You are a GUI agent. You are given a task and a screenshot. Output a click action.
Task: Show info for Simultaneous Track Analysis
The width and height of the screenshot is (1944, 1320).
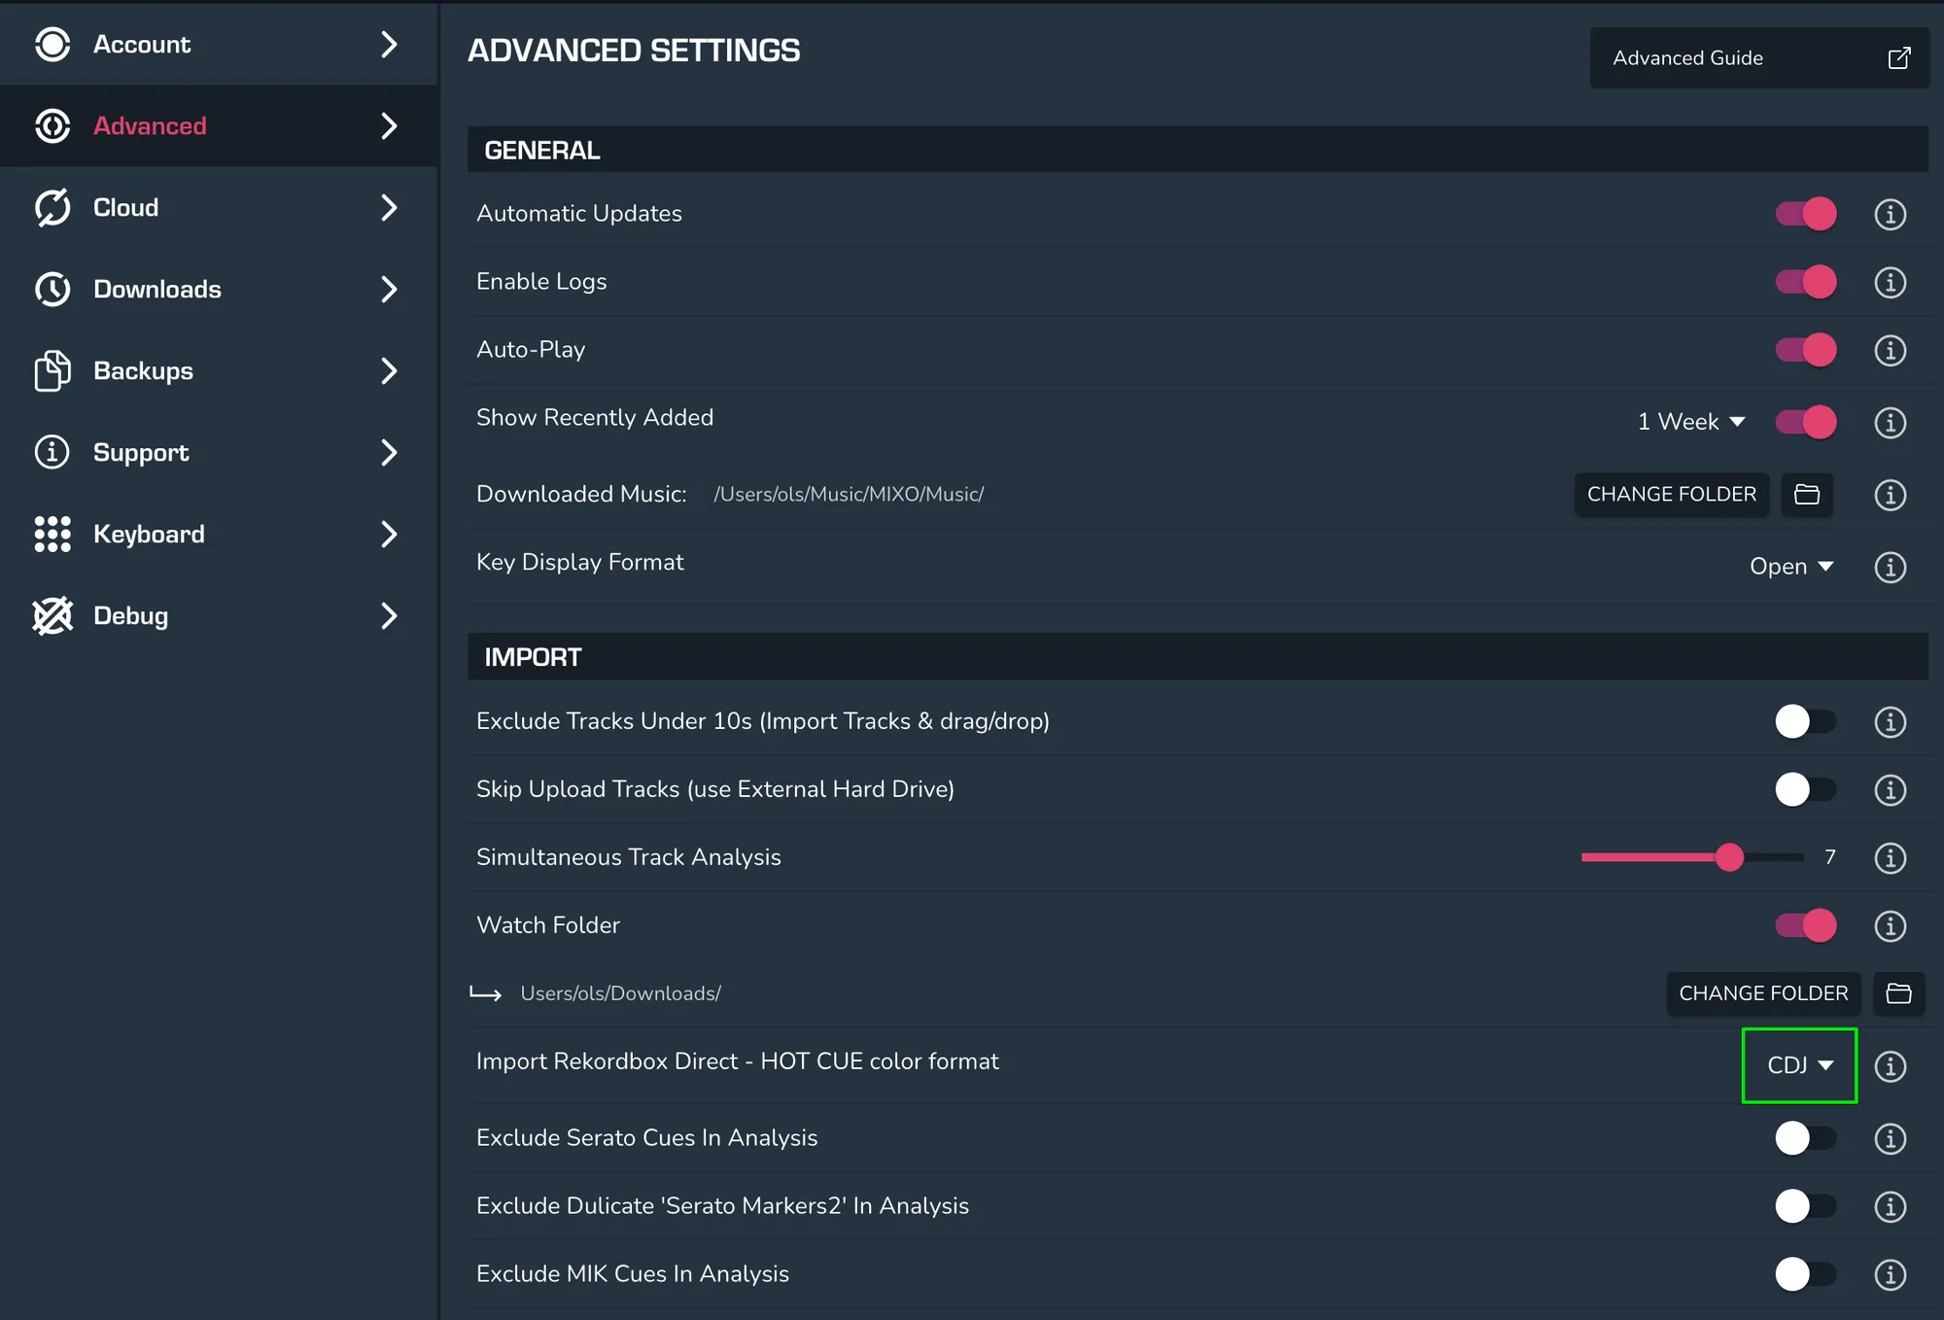pyautogui.click(x=1890, y=857)
